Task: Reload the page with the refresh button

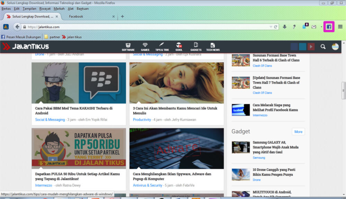Action: pyautogui.click(x=276, y=27)
